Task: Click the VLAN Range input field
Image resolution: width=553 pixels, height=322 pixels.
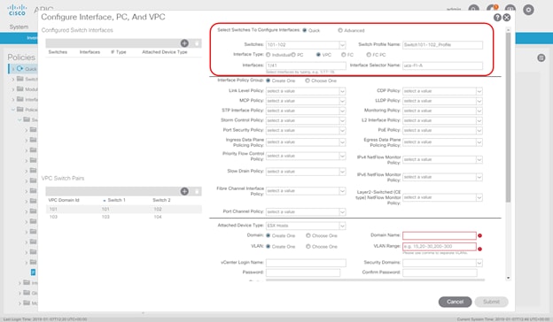Action: pos(440,246)
